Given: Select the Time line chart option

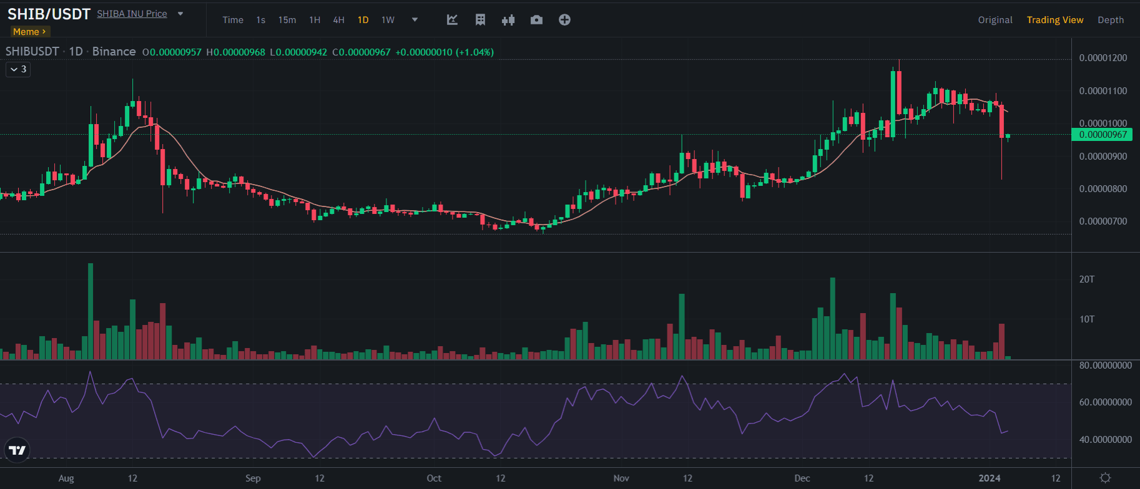Looking at the screenshot, I should click(233, 20).
